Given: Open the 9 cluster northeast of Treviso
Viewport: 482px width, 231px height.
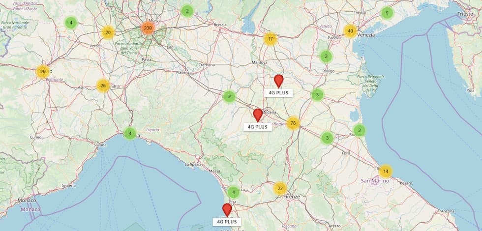Looking at the screenshot, I should pyautogui.click(x=387, y=13).
